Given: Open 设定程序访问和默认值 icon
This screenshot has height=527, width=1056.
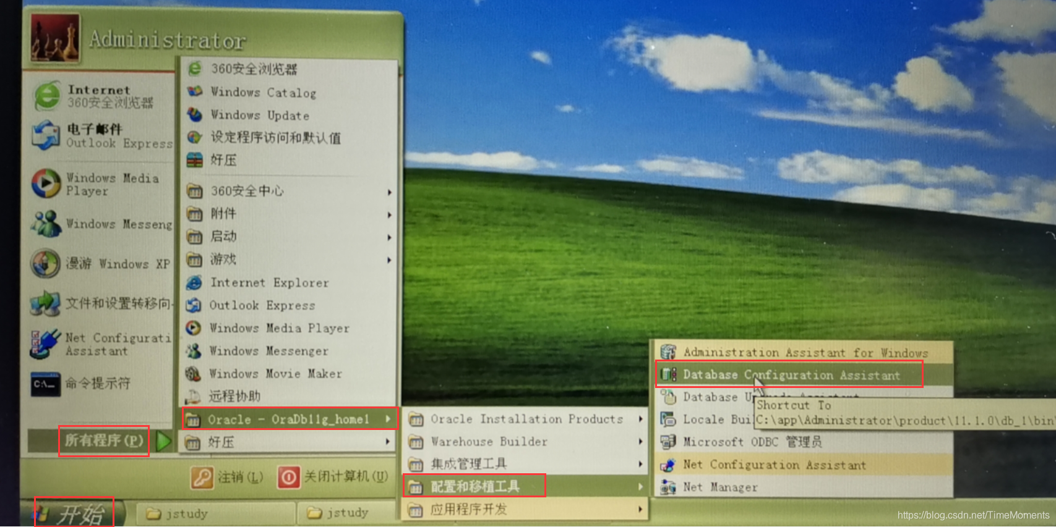Looking at the screenshot, I should [x=195, y=137].
